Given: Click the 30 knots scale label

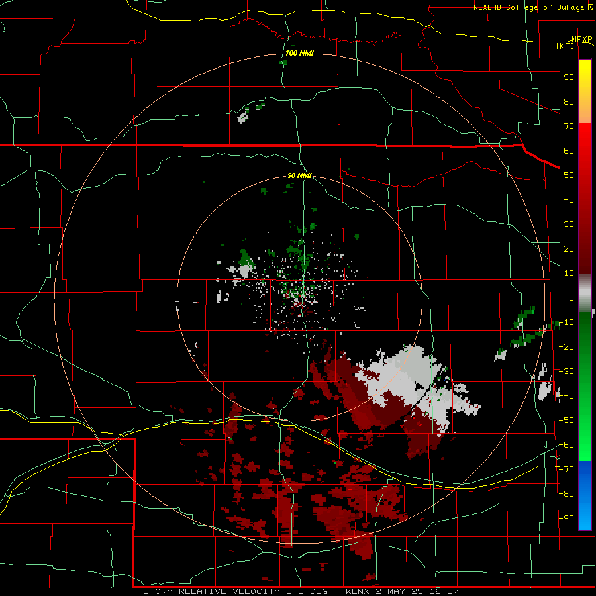Looking at the screenshot, I should (x=569, y=224).
